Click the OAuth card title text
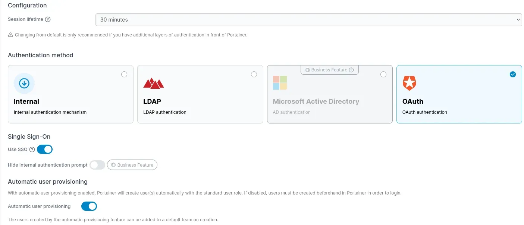 (x=413, y=102)
